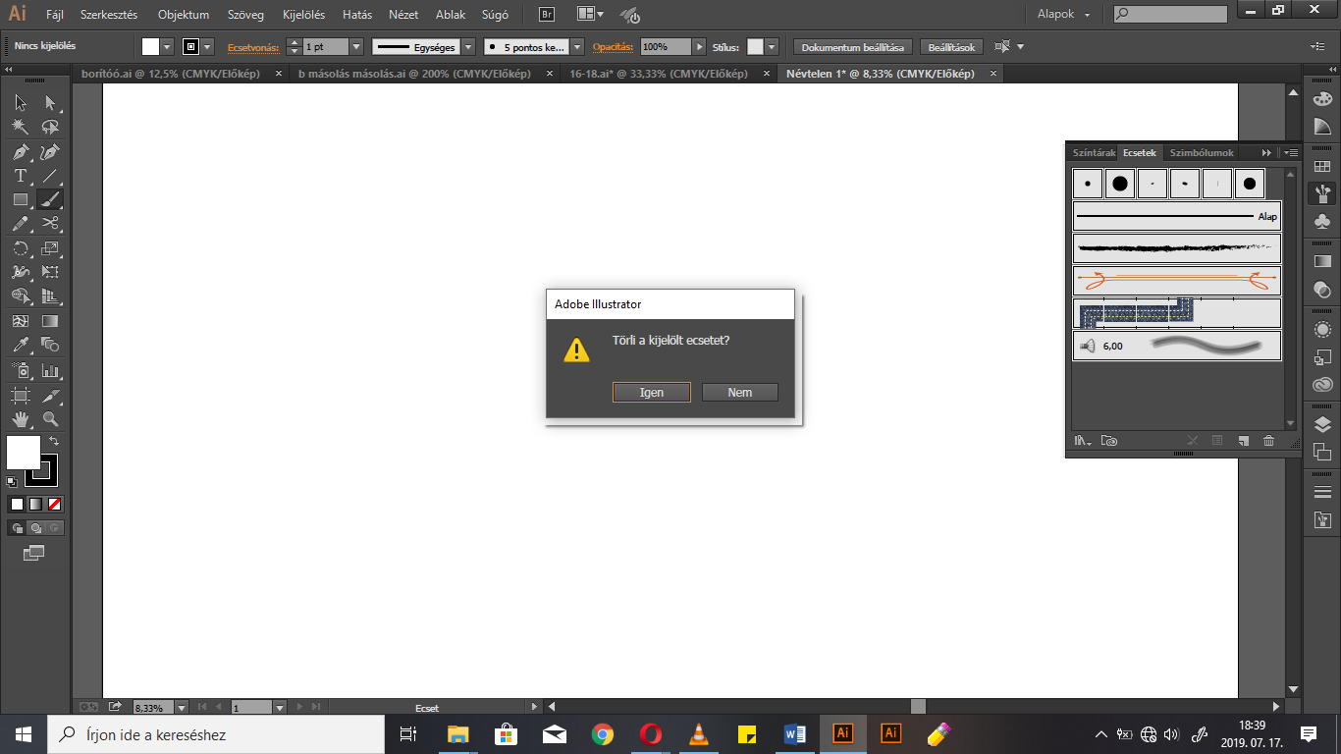
Task: Set fill mode to solid Color in toolbox
Action: (x=17, y=504)
